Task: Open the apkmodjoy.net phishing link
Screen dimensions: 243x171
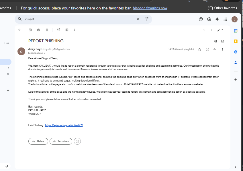Action: 64,125
